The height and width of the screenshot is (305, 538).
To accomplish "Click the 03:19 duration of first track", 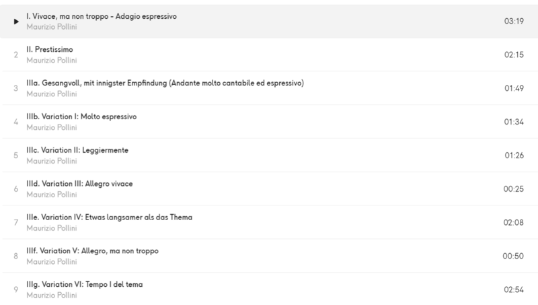I will click(x=514, y=22).
